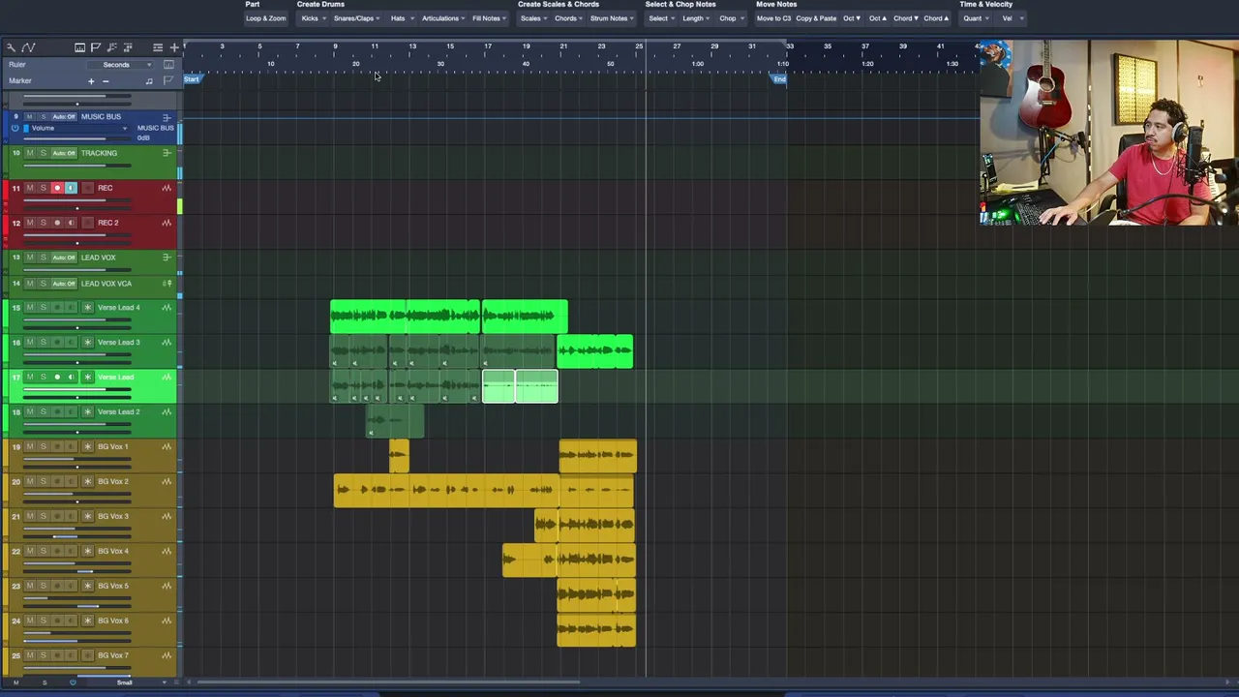Click the VCA icon on LEAD VOX VCA
1239x697 pixels.
(x=166, y=284)
